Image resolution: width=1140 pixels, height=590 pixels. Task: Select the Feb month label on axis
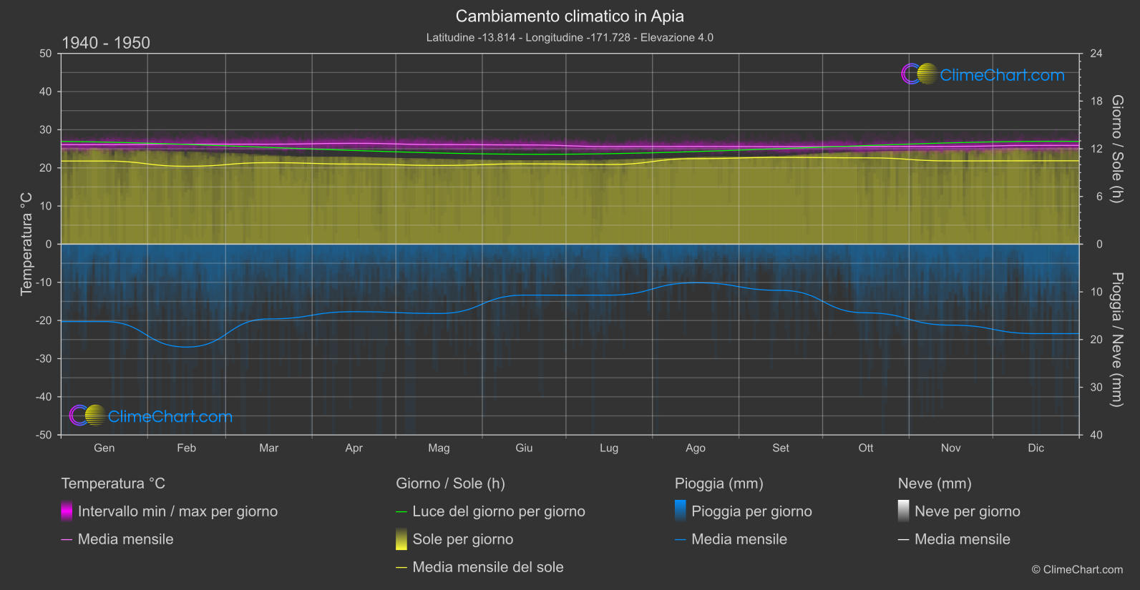pos(186,448)
